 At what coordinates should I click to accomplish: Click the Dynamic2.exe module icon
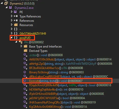pyautogui.click(x=10, y=8)
